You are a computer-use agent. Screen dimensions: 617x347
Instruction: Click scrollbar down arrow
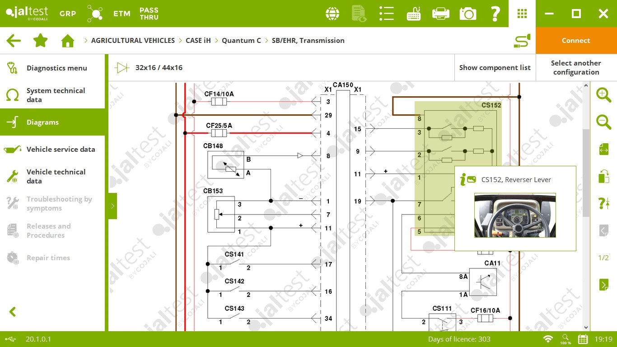pyautogui.click(x=586, y=328)
